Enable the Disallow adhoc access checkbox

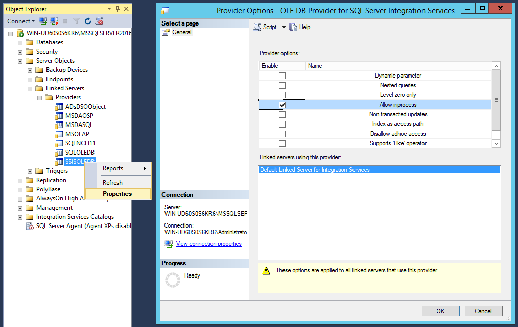click(282, 134)
